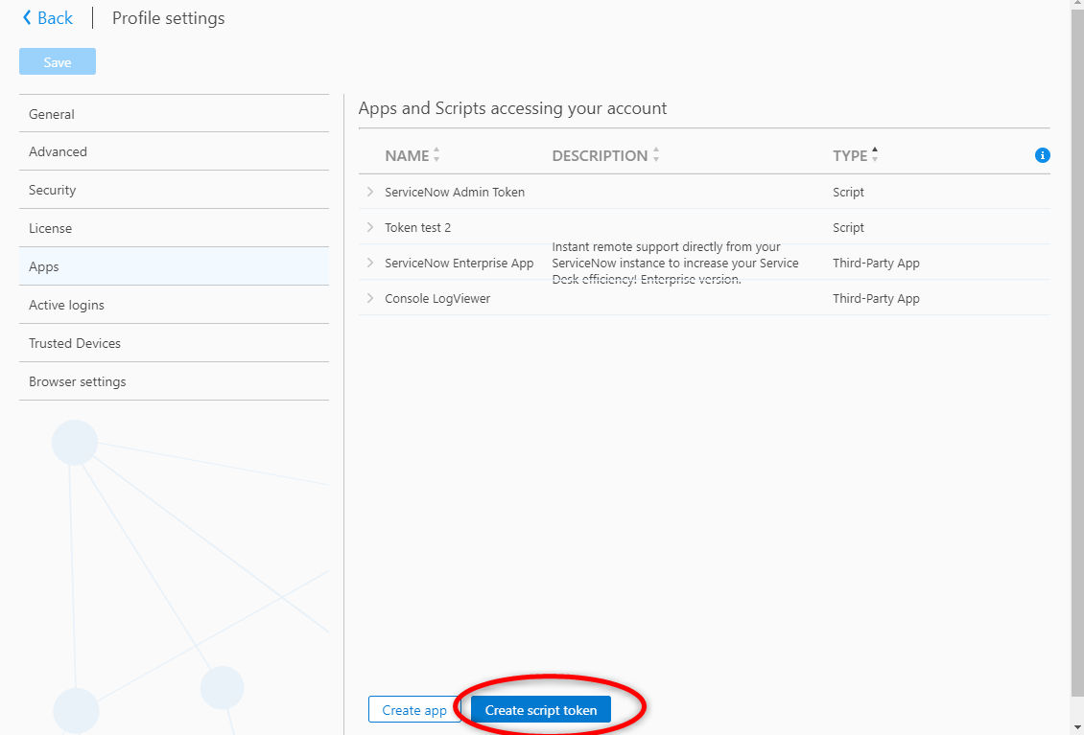
Task: Open the General settings section
Action: [x=175, y=114]
